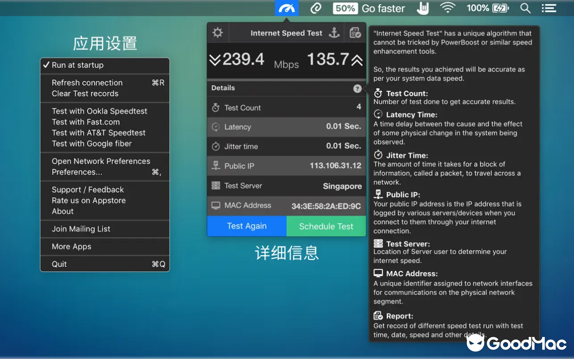Click the server icon next to Test Server

(215, 185)
